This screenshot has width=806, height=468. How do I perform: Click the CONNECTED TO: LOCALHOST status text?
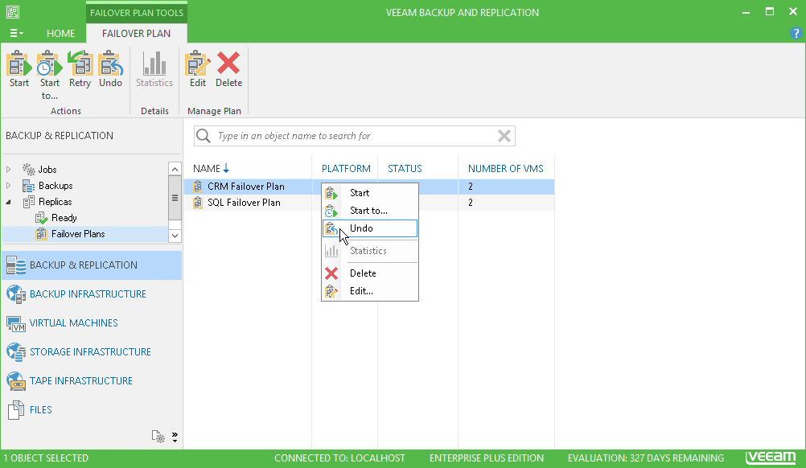(x=339, y=458)
